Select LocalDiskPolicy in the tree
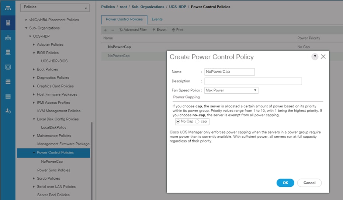This screenshot has height=200, width=343. (x=53, y=127)
